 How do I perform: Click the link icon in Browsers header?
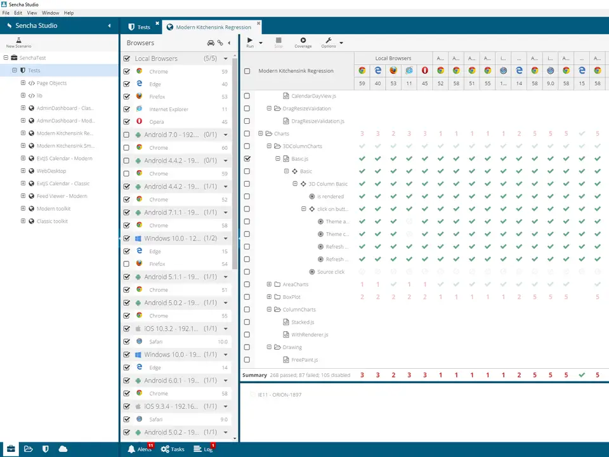tap(220, 43)
